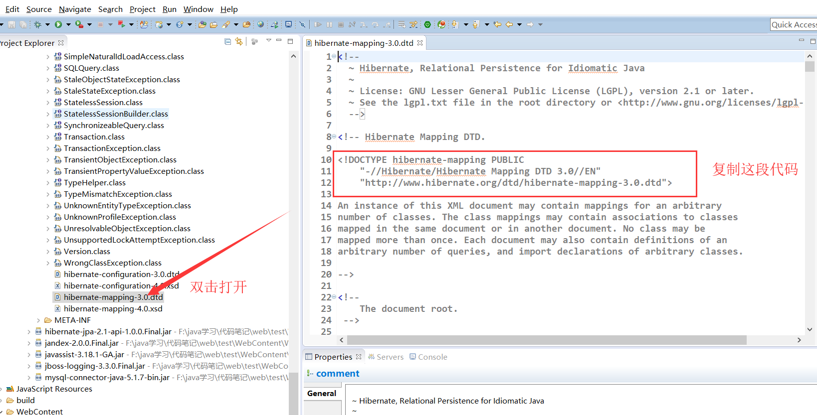The height and width of the screenshot is (415, 817).
Task: Expand jandex-2.0.0.Final.jar node
Action: 29,343
